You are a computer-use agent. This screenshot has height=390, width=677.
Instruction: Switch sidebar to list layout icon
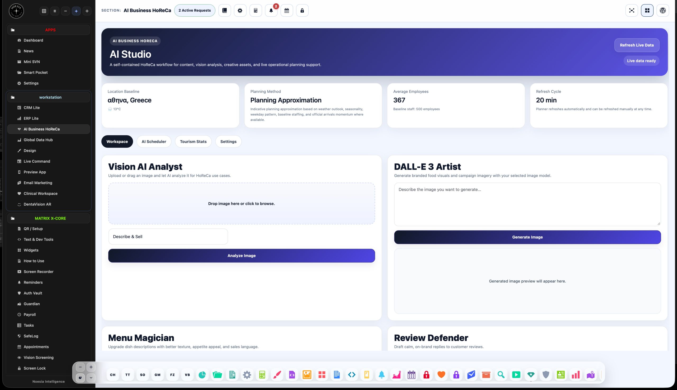55,11
